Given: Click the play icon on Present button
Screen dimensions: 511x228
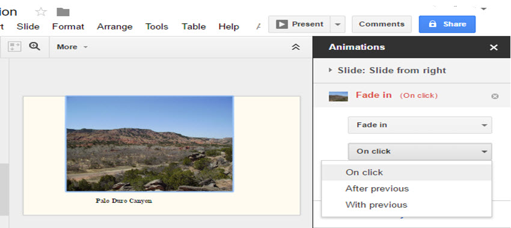Looking at the screenshot, I should [282, 24].
